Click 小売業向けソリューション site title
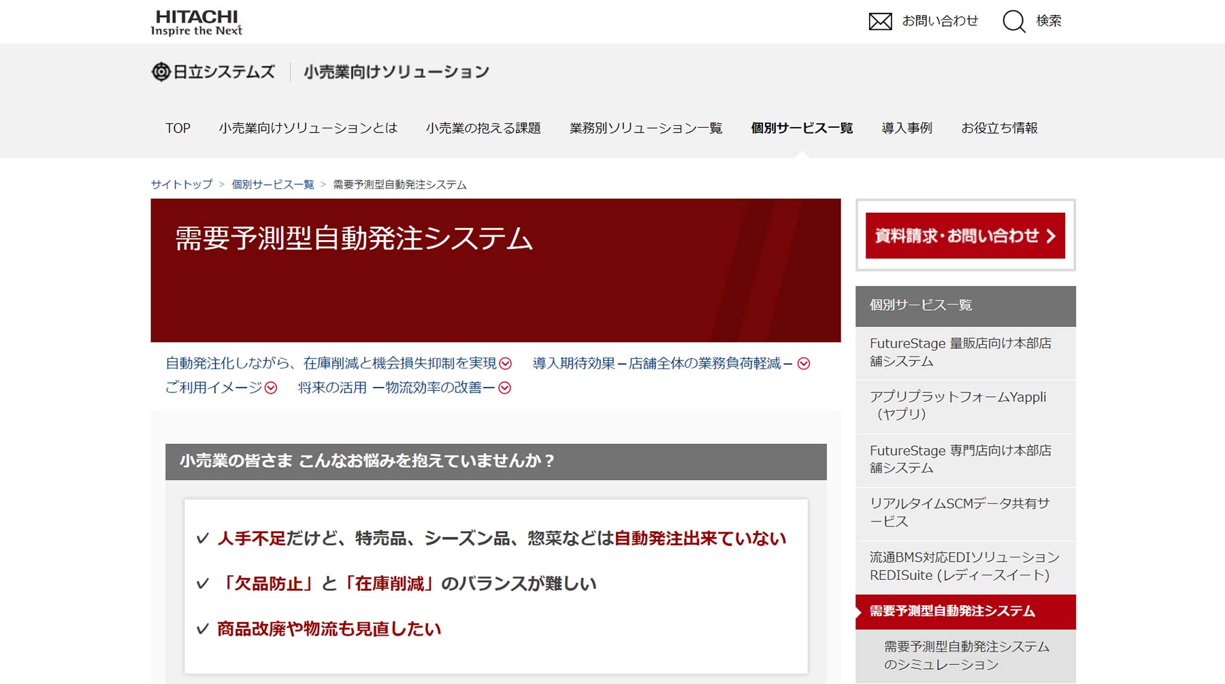This screenshot has height=684, width=1225. pos(396,71)
